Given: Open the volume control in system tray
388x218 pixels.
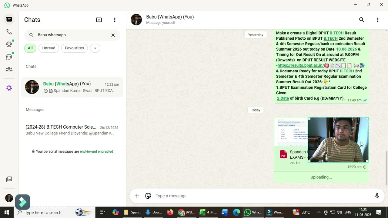Looking at the screenshot, I should (x=339, y=213).
